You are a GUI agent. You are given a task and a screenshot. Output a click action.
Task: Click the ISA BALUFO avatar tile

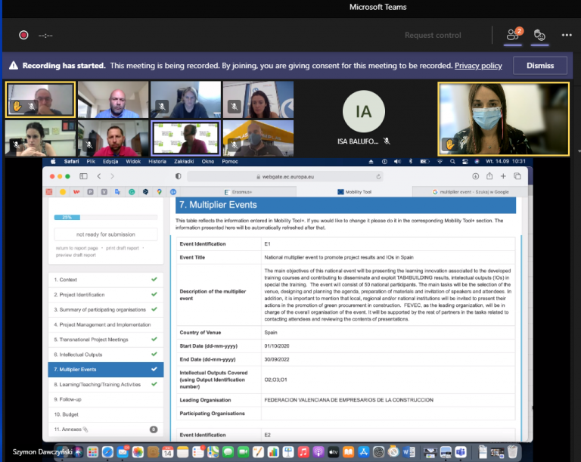(364, 119)
